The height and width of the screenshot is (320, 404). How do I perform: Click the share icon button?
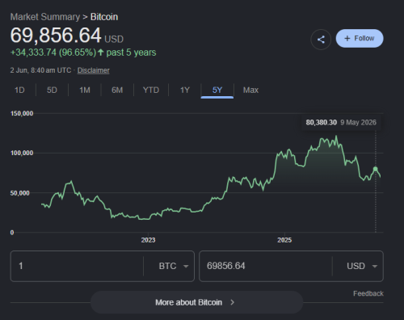(321, 40)
